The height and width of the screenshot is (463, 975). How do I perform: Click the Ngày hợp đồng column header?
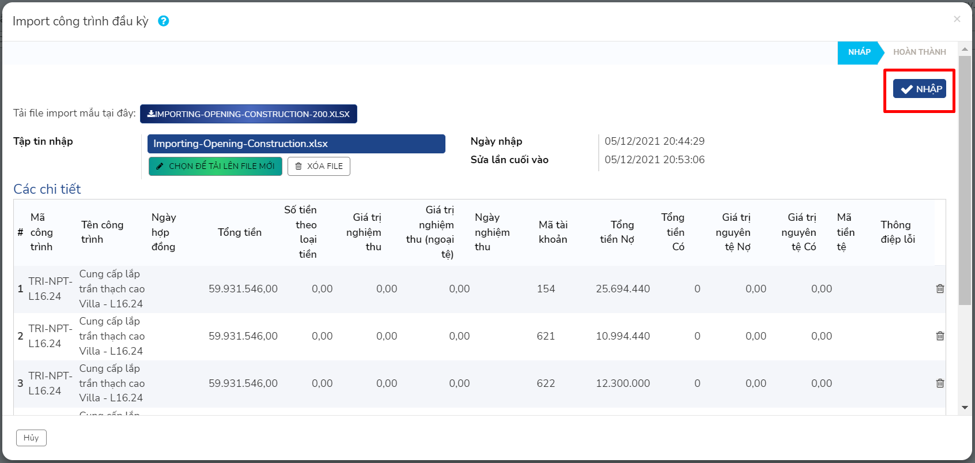[164, 232]
